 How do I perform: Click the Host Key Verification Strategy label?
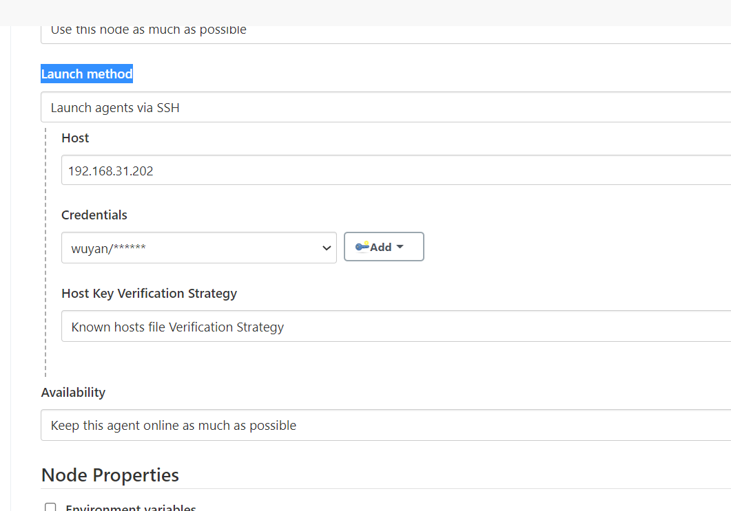point(150,294)
